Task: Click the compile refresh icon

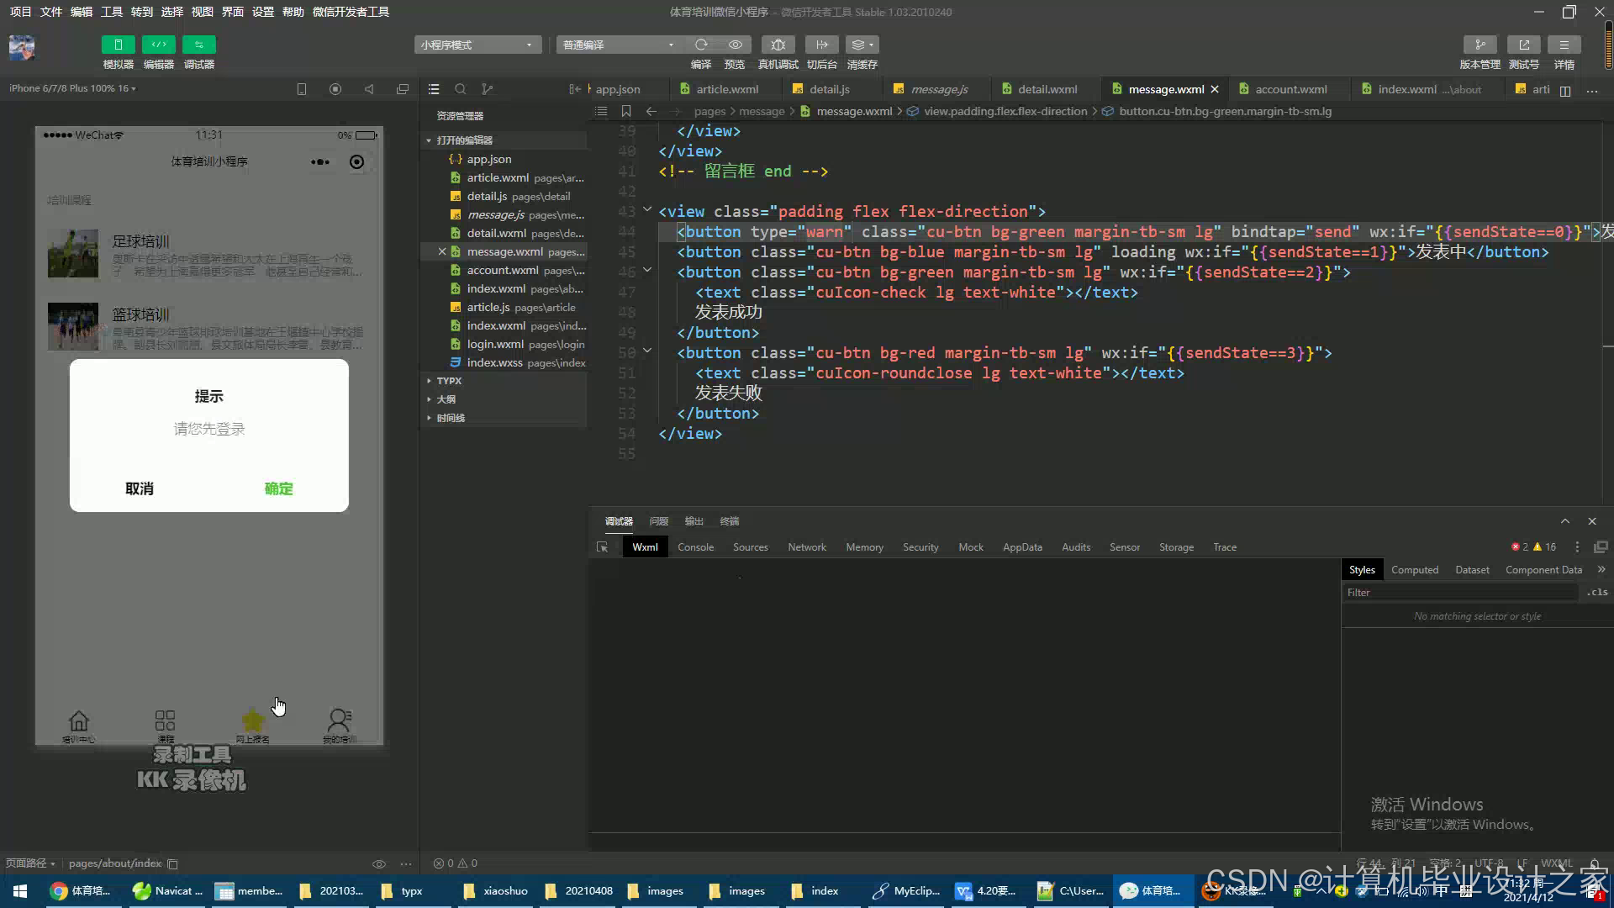Action: (x=701, y=45)
